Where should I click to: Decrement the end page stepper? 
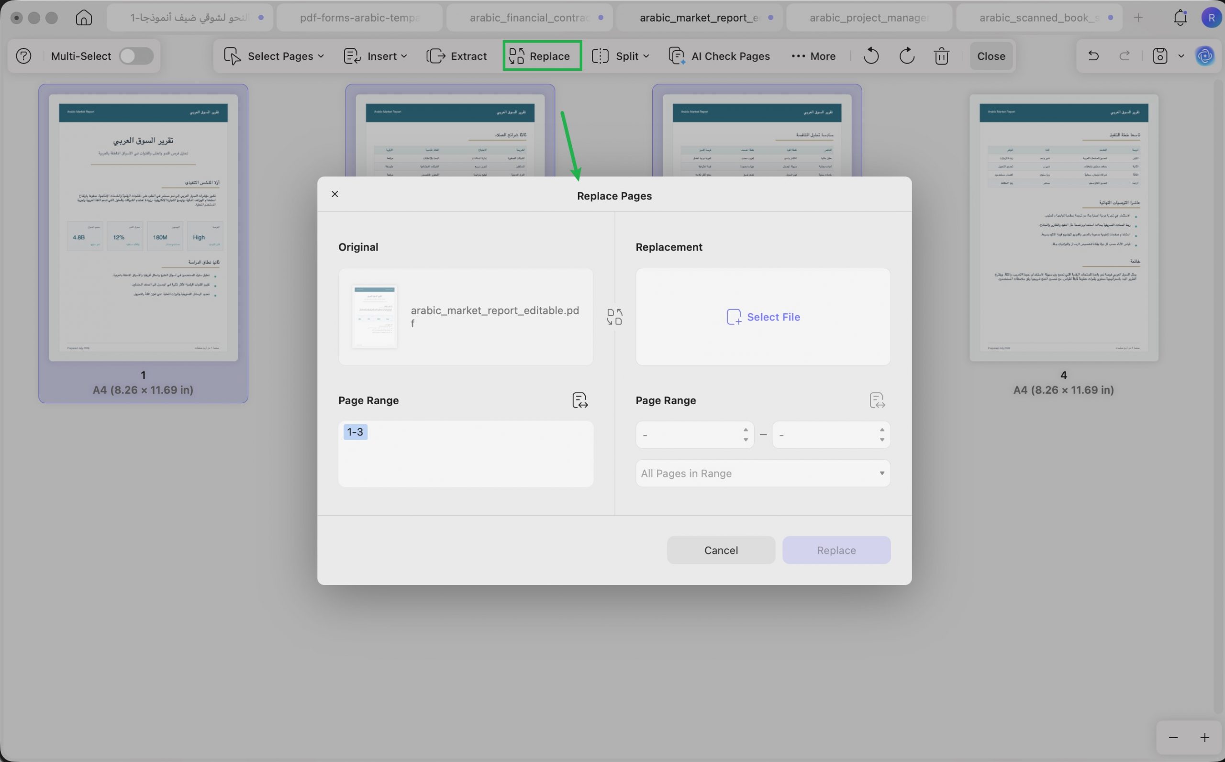tap(882, 440)
